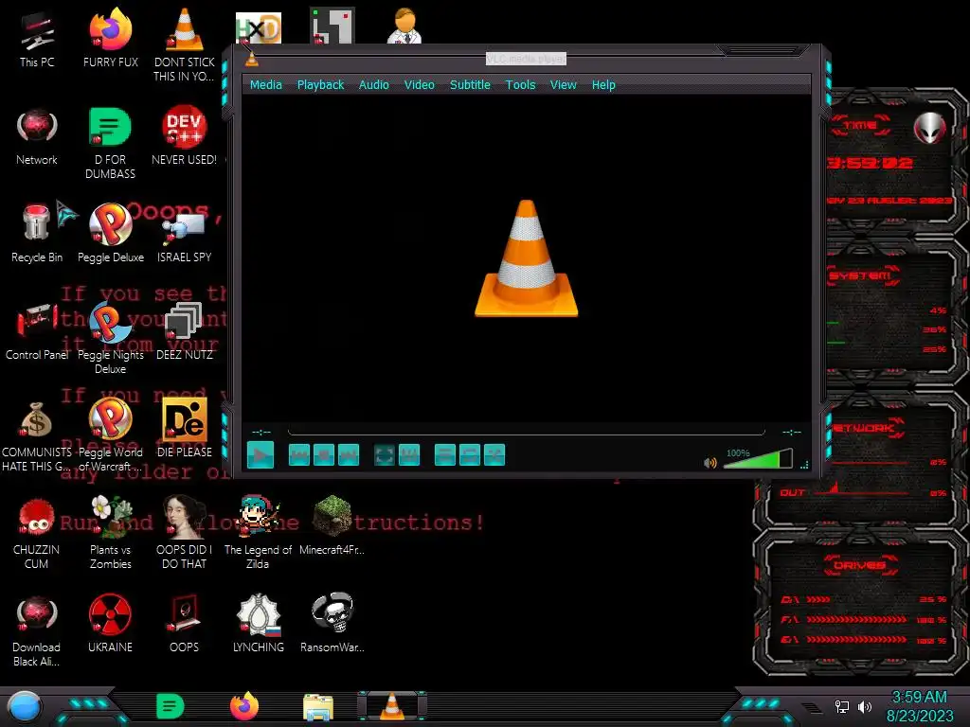Open The Legend of Zilda shortcut
The image size is (970, 727).
pyautogui.click(x=258, y=533)
